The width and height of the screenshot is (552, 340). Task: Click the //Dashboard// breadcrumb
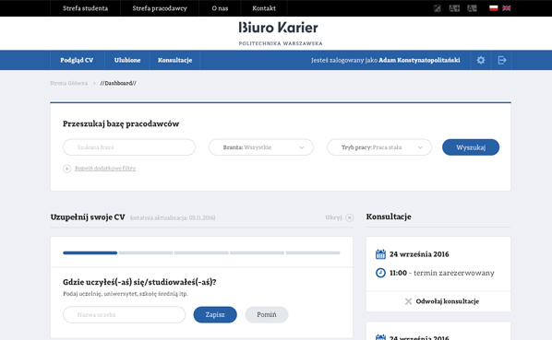tap(118, 83)
